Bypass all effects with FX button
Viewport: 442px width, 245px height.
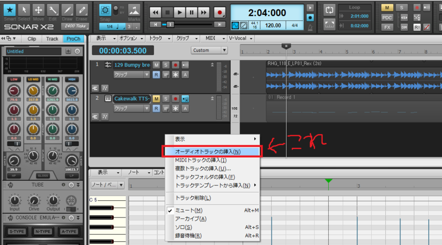[387, 28]
